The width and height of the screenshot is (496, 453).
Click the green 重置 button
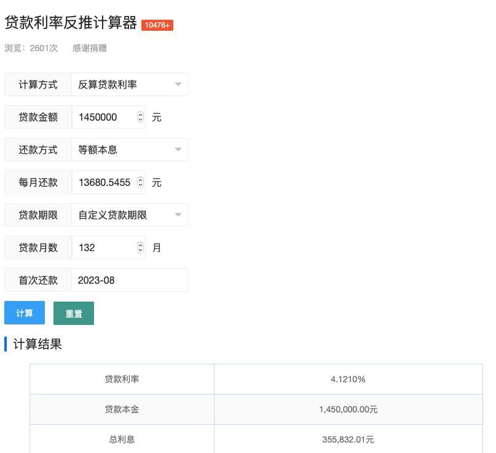click(74, 313)
